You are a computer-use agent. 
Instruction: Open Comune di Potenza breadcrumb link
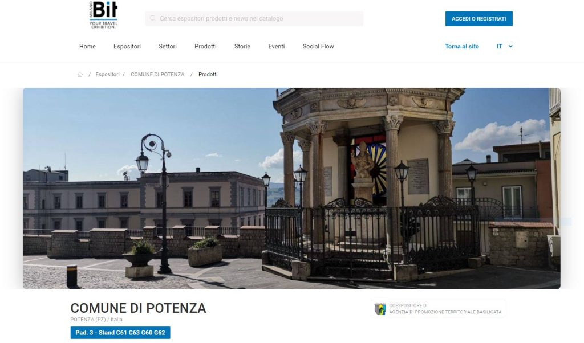(x=157, y=75)
